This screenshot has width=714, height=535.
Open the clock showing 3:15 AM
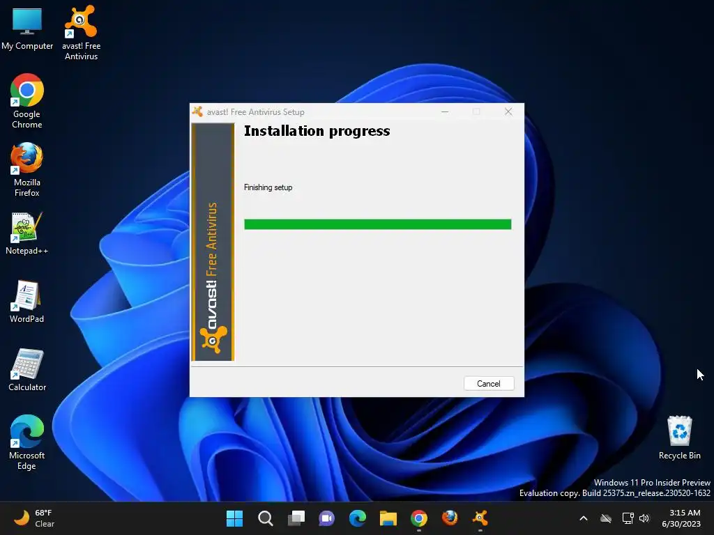681,518
